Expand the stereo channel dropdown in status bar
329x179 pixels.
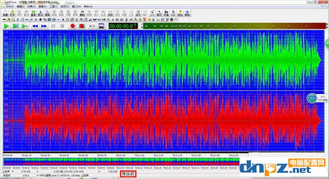13,171
